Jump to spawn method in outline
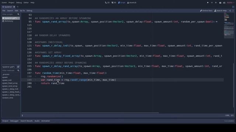 (5, 77)
